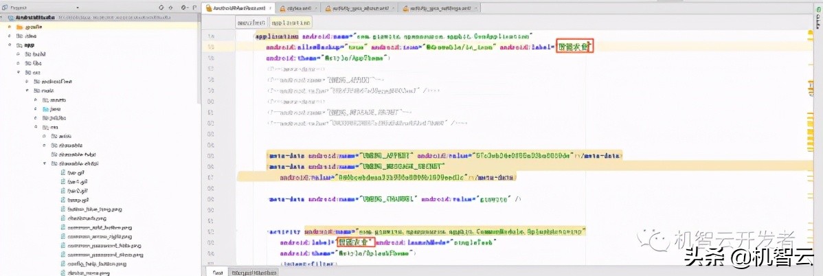823x276 pixels.
Task: Collapse the app module node
Action: point(10,45)
